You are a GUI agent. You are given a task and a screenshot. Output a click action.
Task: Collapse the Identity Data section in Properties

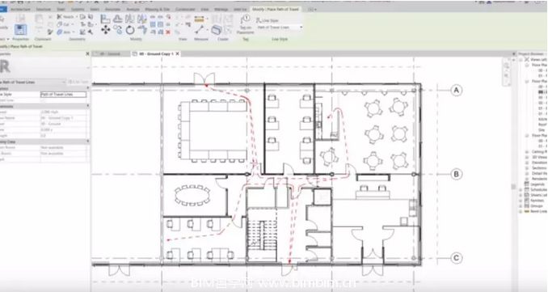[x=88, y=142]
